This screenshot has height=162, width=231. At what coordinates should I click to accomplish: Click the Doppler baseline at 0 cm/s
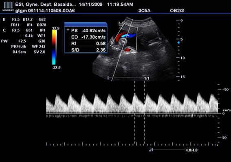tap(132, 113)
